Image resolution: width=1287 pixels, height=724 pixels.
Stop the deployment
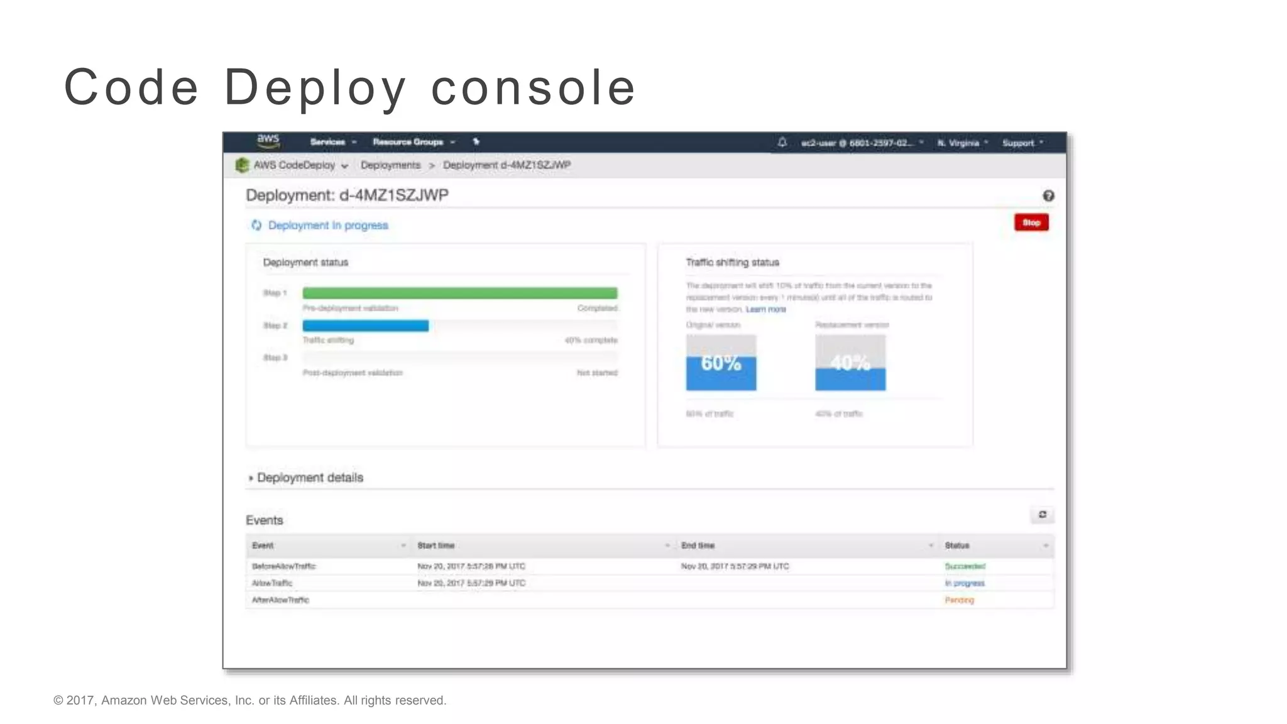pos(1031,222)
